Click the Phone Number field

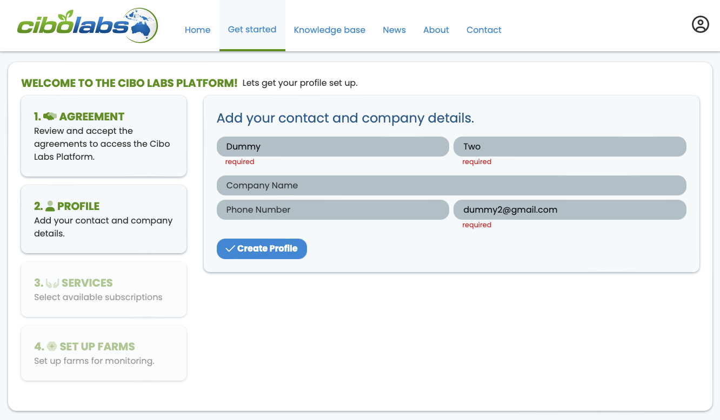coord(332,209)
